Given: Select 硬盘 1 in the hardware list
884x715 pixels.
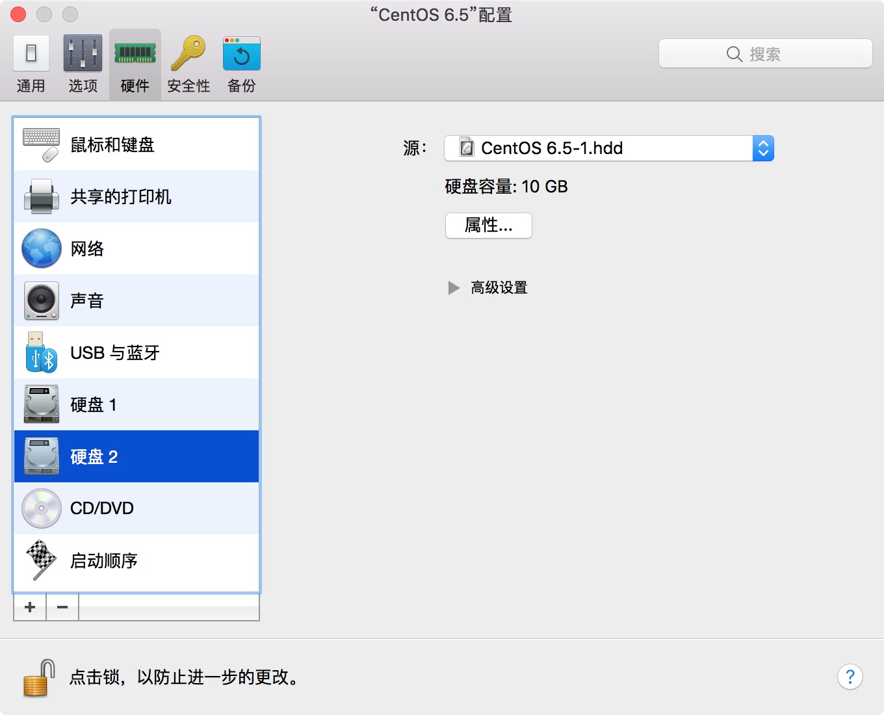Looking at the screenshot, I should tap(136, 404).
